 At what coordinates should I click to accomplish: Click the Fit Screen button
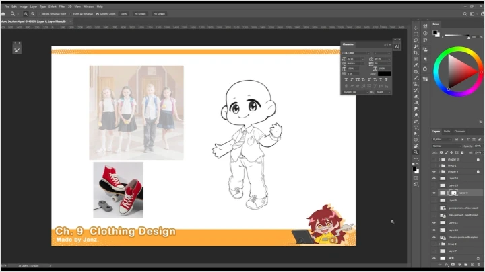point(140,13)
